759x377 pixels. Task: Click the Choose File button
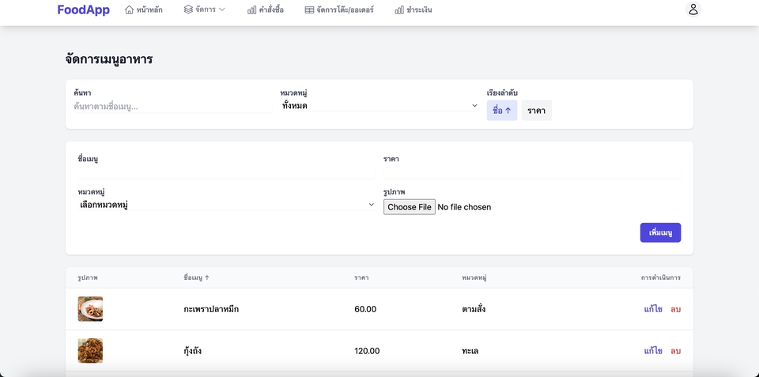click(410, 206)
